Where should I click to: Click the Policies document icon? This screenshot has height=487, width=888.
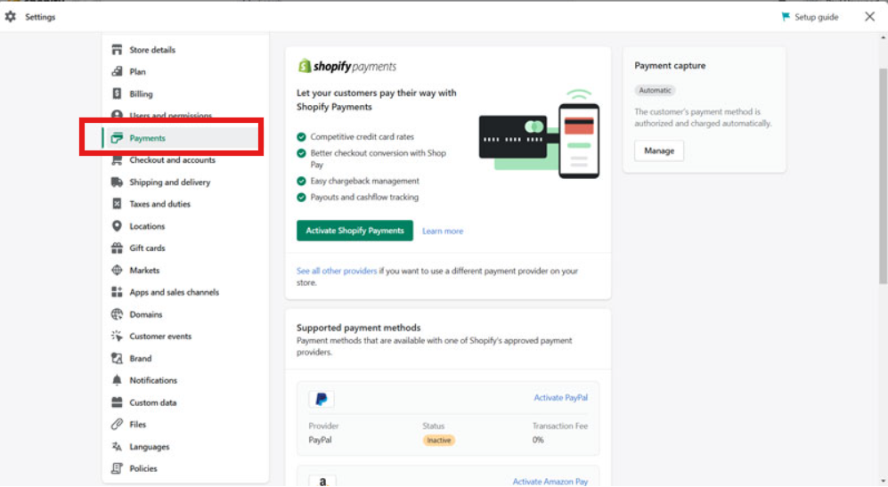(x=117, y=468)
